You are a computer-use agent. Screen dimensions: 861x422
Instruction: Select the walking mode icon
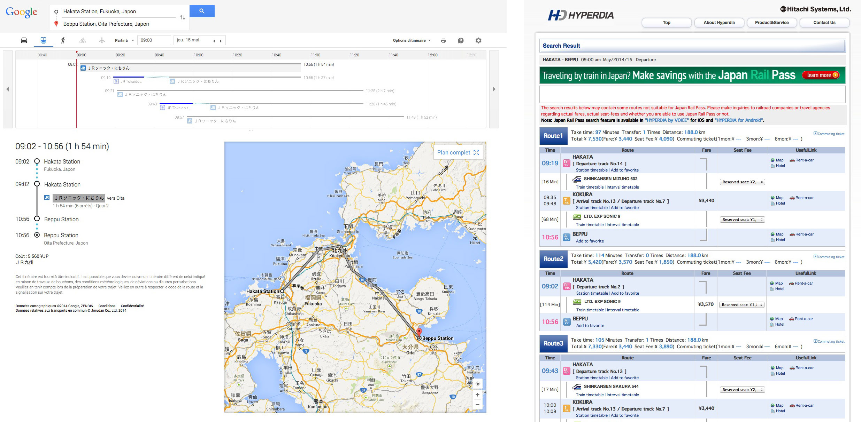63,40
